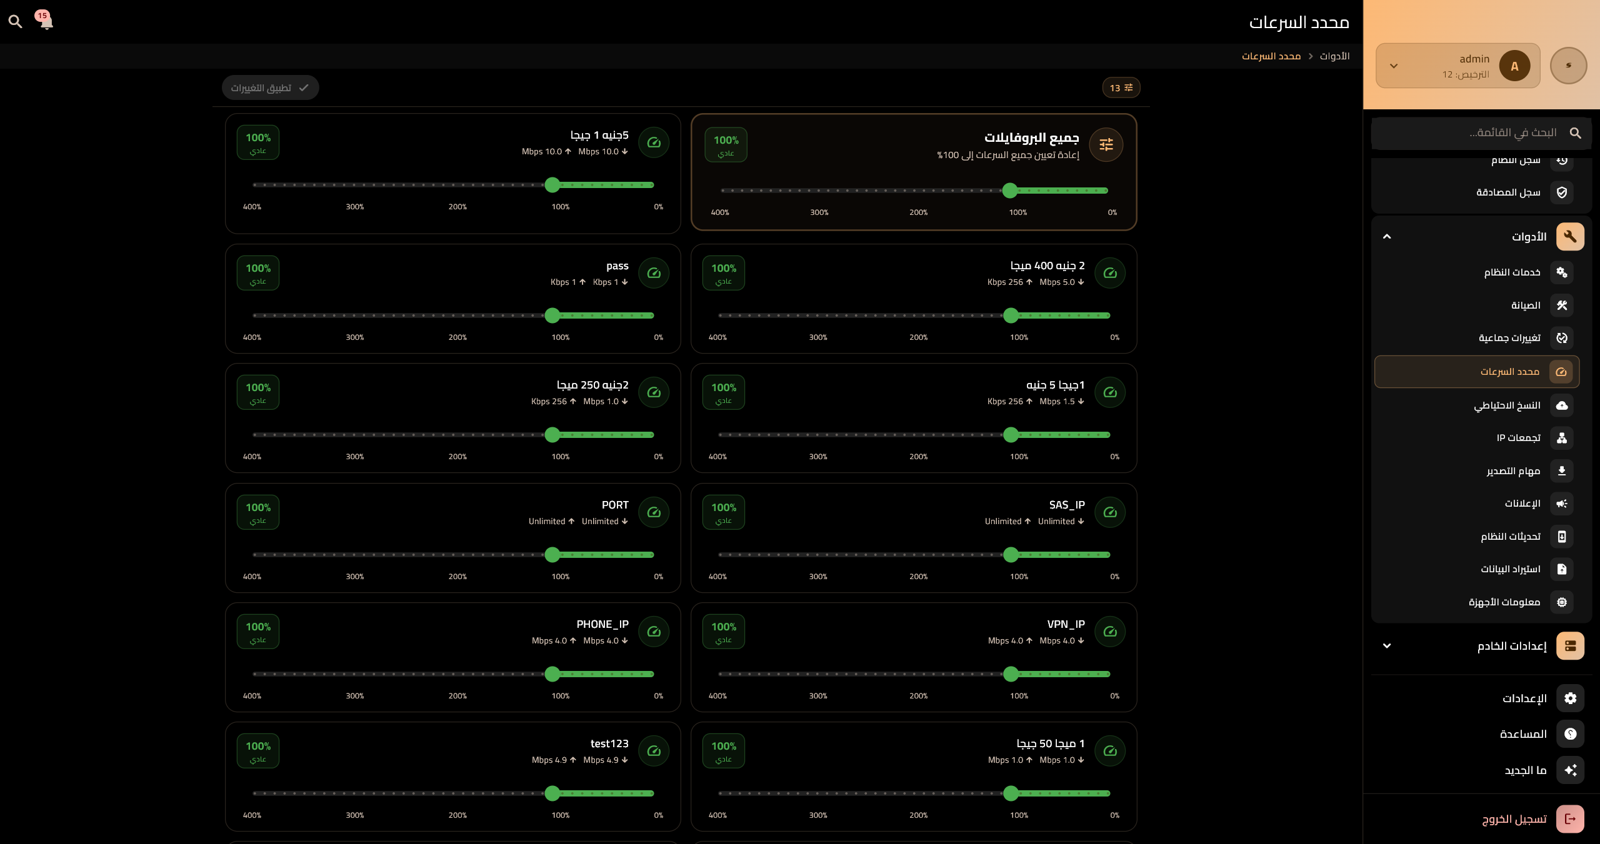The height and width of the screenshot is (844, 1600).
Task: Click the 100% badge on test123 card
Action: click(x=258, y=751)
